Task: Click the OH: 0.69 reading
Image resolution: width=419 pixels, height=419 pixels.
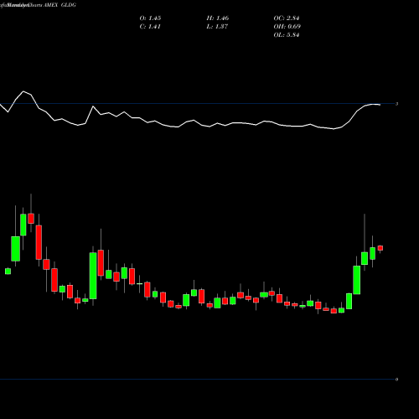Action: [x=287, y=27]
